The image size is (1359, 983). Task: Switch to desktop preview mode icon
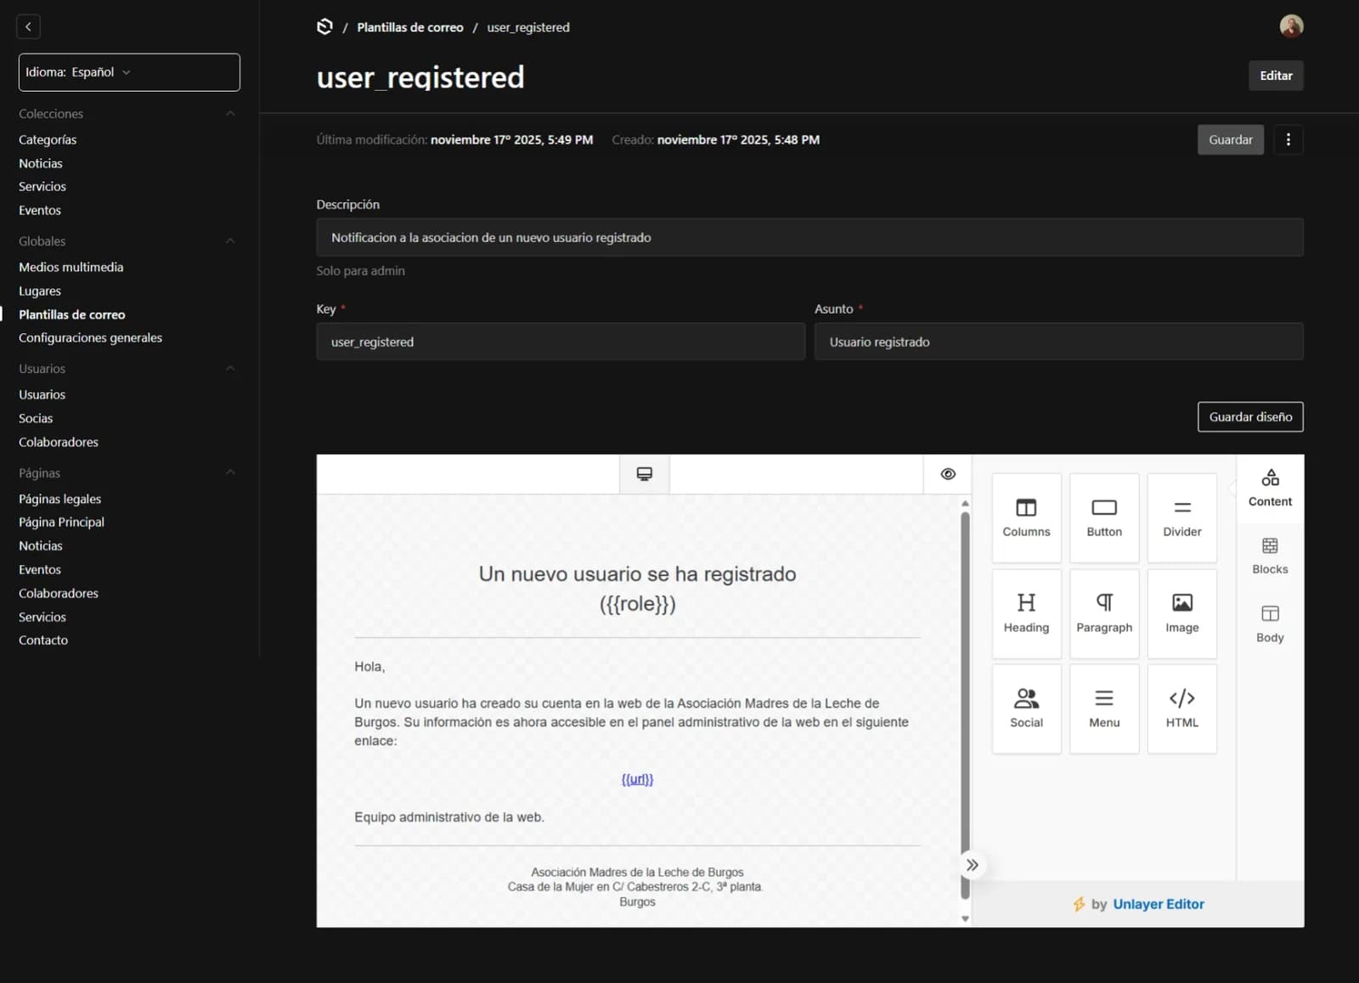pos(644,474)
